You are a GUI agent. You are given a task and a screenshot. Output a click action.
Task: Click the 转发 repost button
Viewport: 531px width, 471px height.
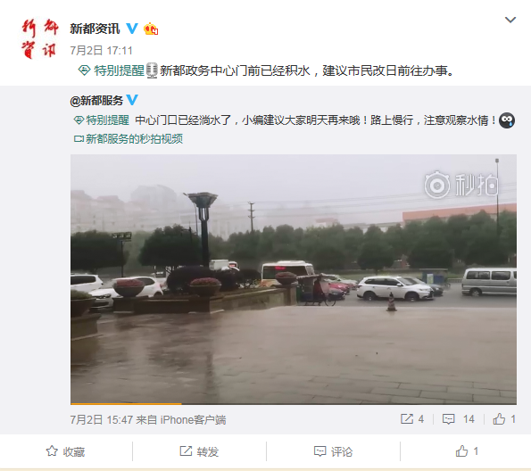pyautogui.click(x=199, y=451)
